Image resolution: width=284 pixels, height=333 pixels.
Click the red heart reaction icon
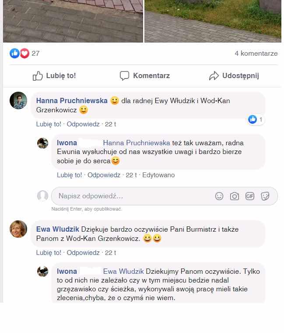point(25,53)
